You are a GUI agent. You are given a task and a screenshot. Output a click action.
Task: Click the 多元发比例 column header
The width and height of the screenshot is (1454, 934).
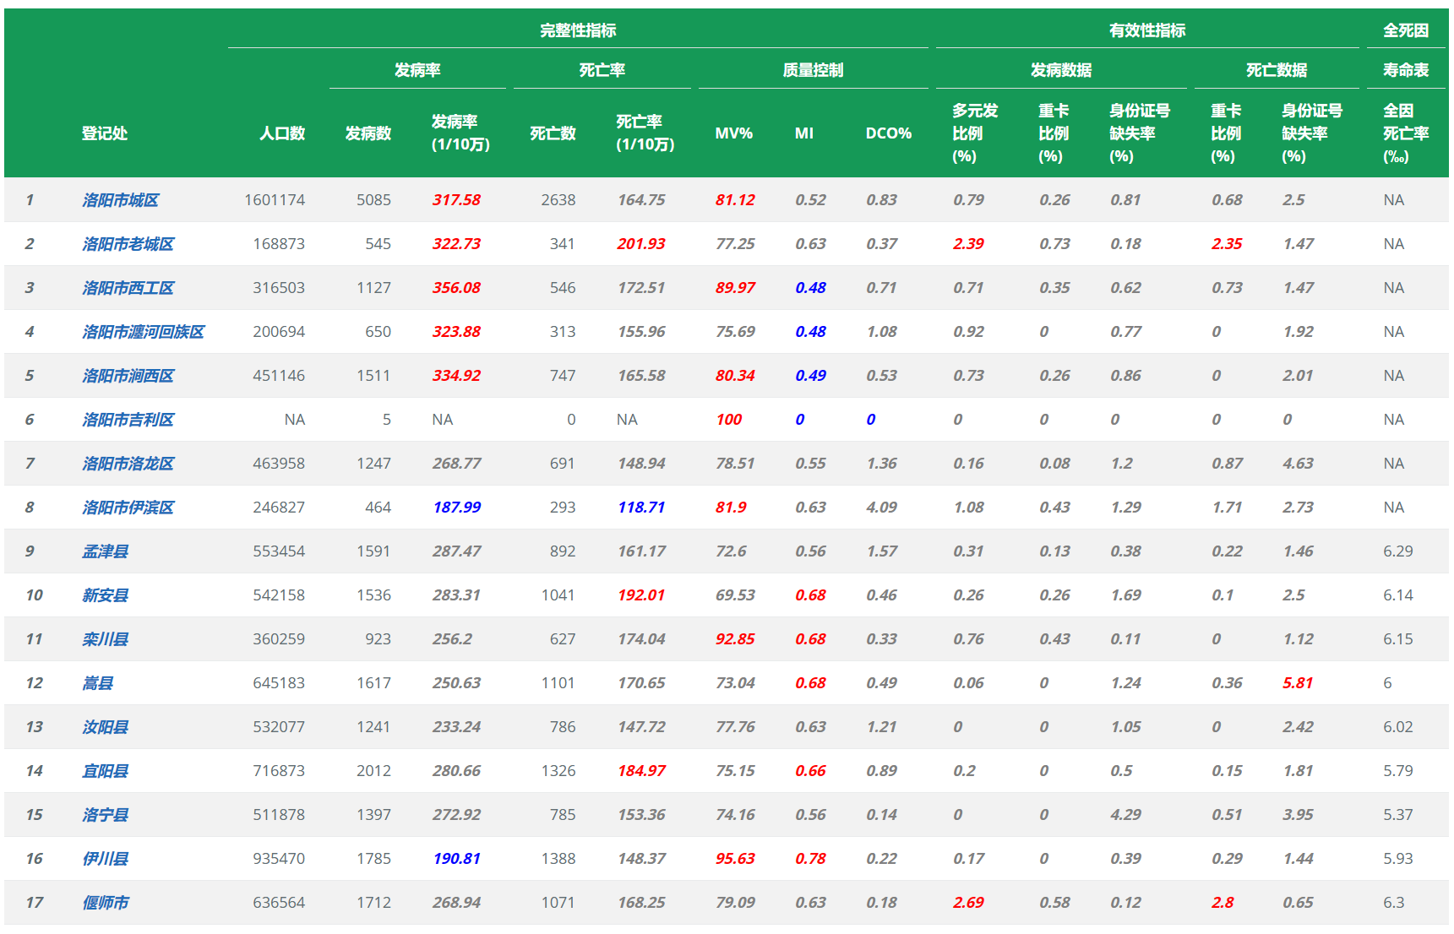coord(974,133)
